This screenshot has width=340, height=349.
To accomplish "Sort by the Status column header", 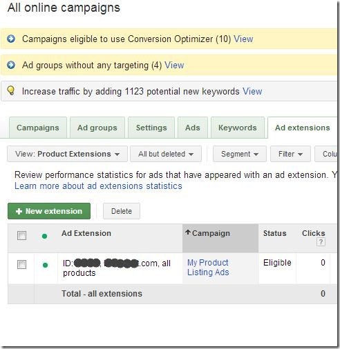I will coord(274,233).
